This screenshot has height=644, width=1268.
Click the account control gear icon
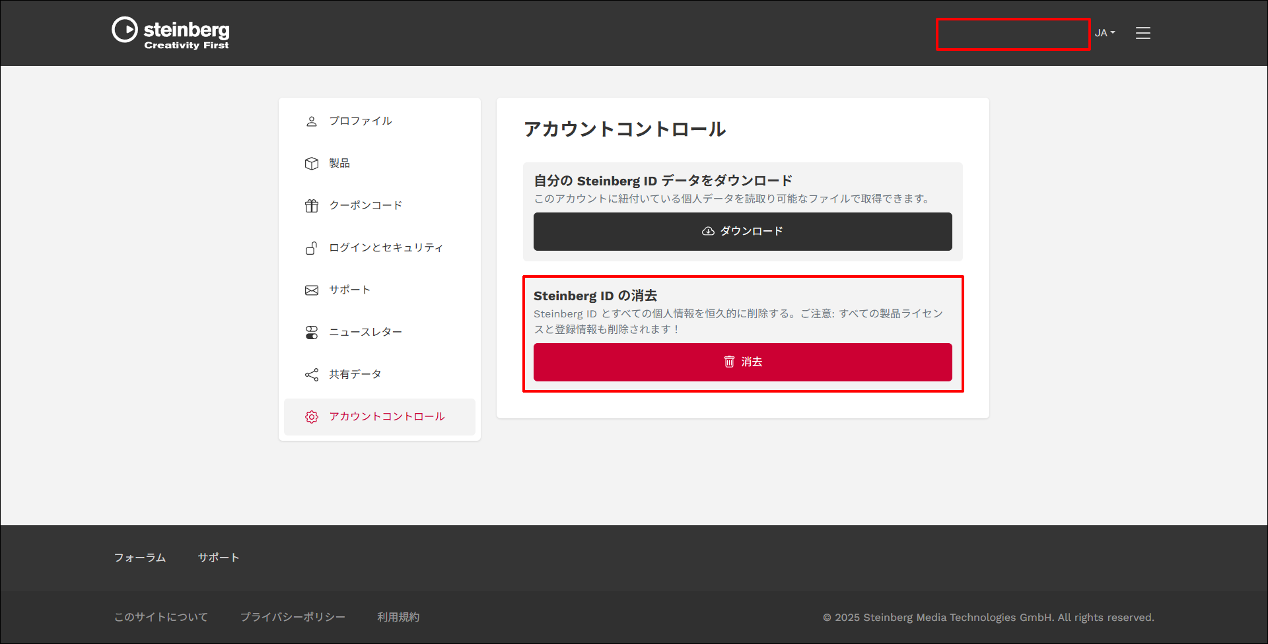(312, 417)
